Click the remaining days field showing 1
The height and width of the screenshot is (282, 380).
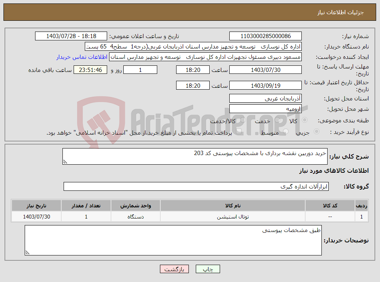tap(140, 70)
